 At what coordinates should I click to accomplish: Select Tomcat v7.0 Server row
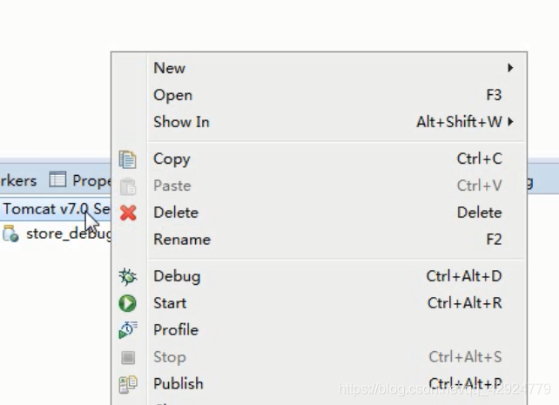[56, 209]
